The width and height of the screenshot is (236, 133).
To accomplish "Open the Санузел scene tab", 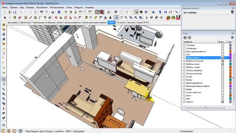I will 131,23.
